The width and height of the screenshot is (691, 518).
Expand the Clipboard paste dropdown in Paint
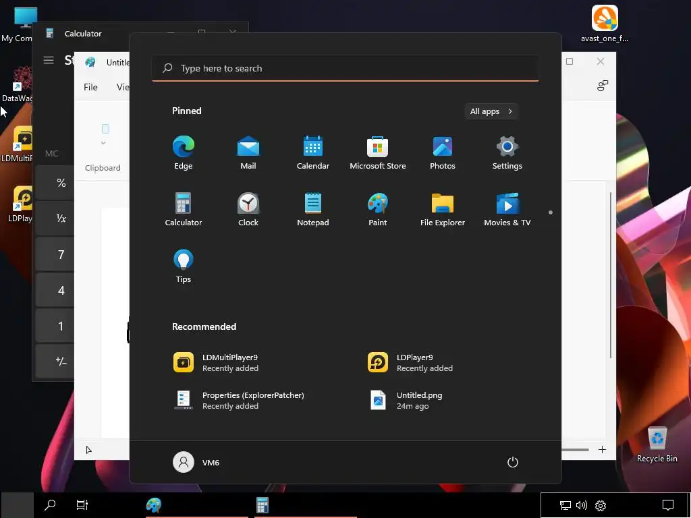coord(103,143)
